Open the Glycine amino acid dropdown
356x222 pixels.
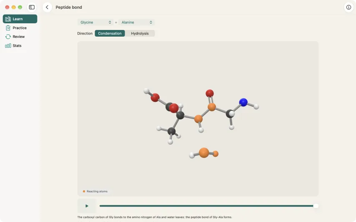pos(95,22)
